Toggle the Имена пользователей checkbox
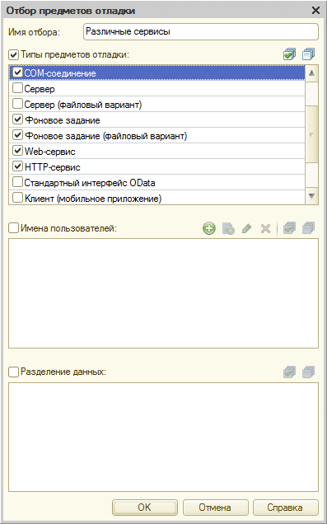The width and height of the screenshot is (327, 524). 14,228
